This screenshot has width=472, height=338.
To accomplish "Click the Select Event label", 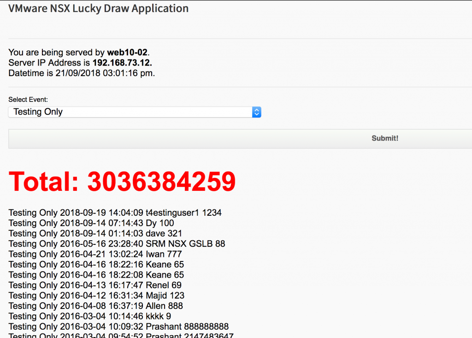I will pyautogui.click(x=28, y=100).
